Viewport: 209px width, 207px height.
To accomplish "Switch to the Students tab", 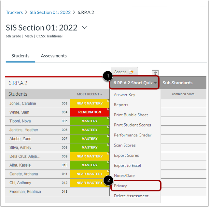I will (21, 56).
